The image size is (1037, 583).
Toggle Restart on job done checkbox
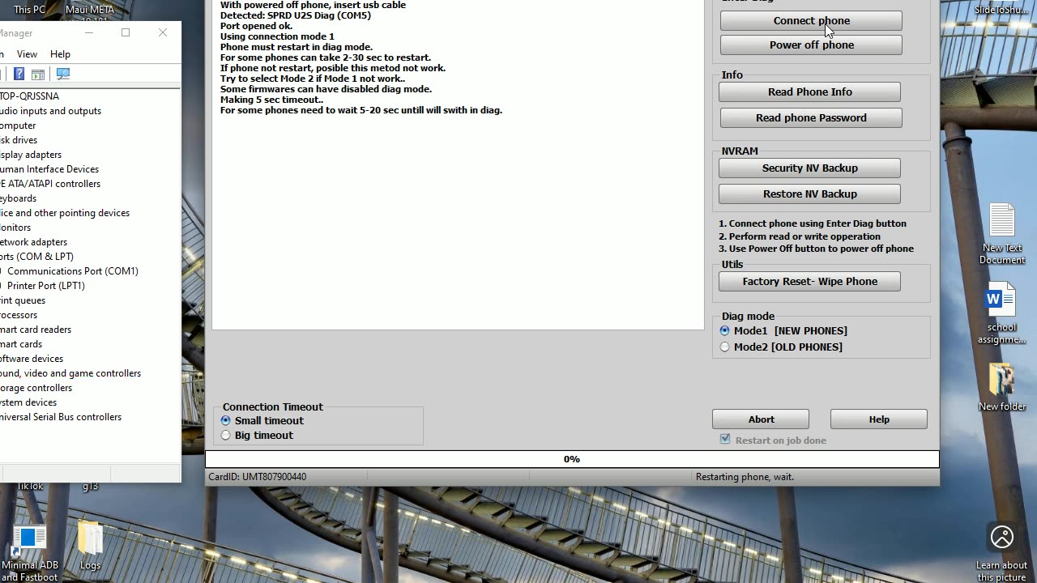pyautogui.click(x=725, y=440)
